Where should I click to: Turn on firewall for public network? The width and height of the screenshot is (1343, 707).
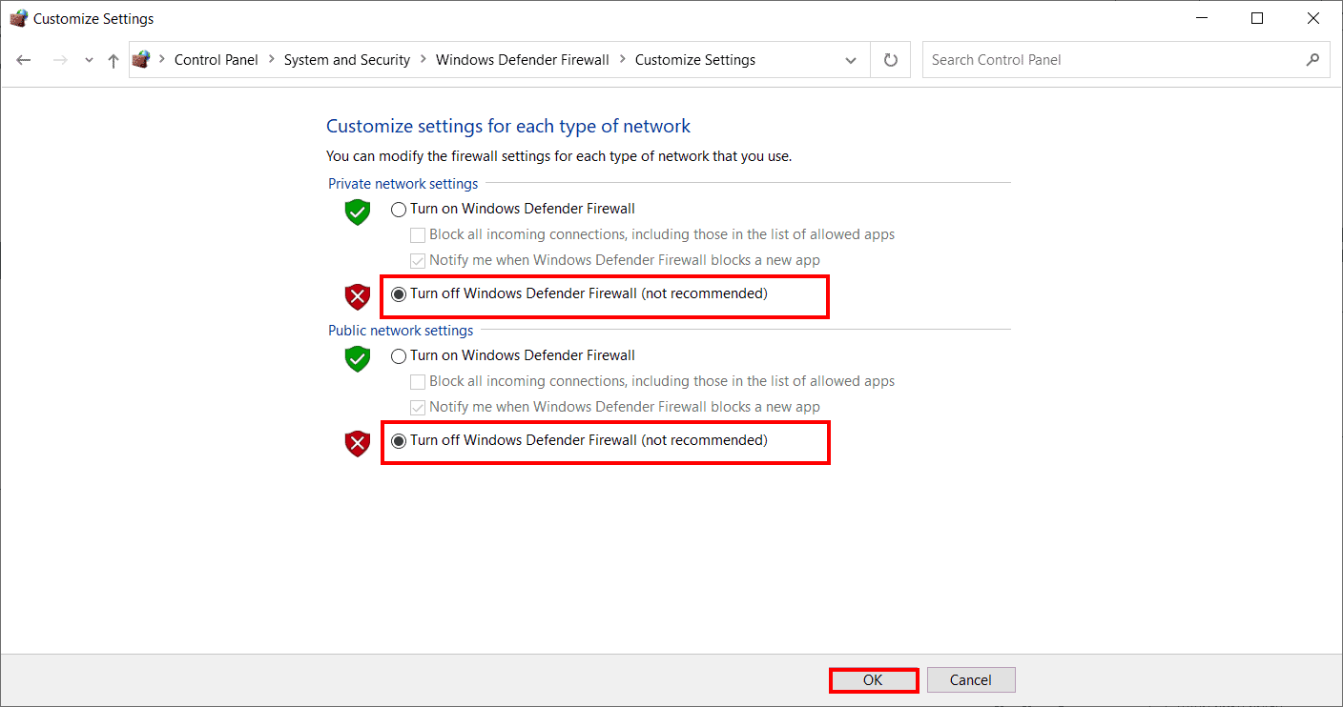pyautogui.click(x=513, y=355)
